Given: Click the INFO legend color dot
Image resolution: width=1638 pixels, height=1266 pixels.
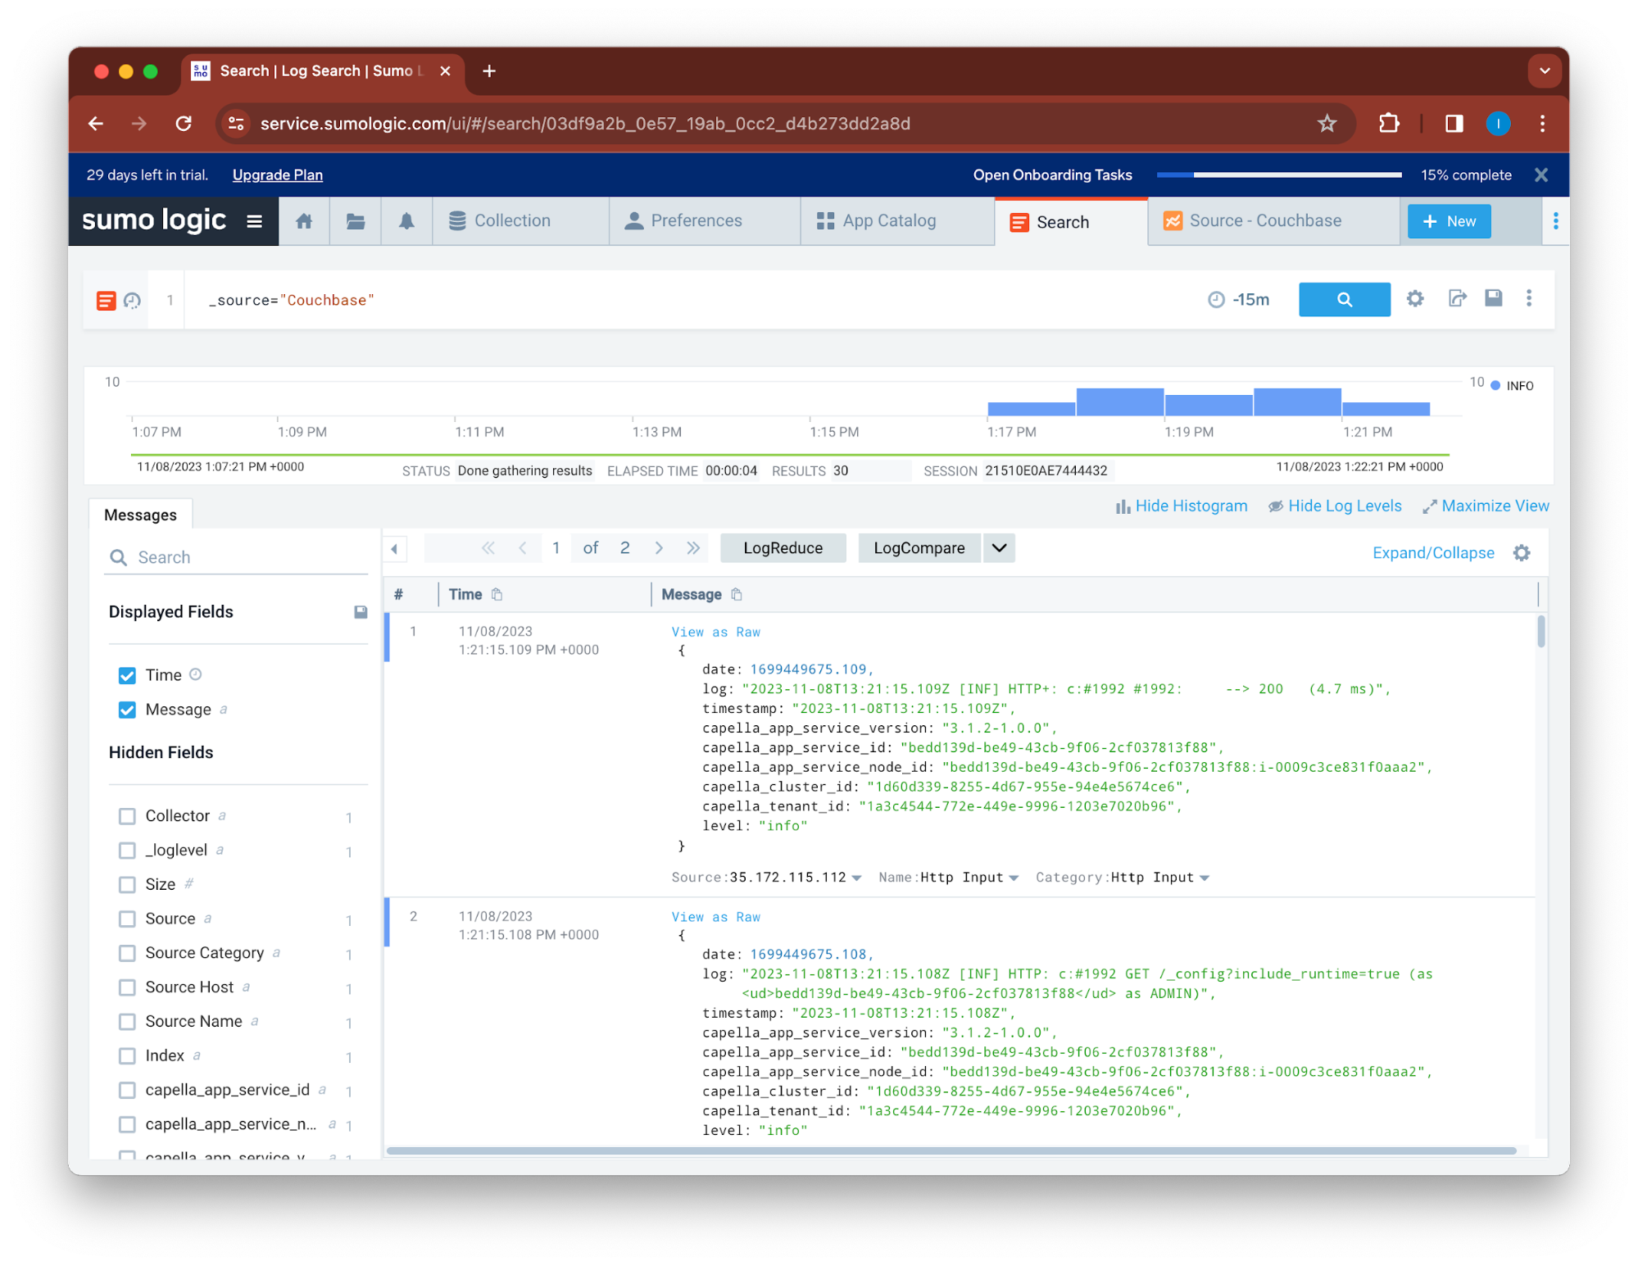Looking at the screenshot, I should click(x=1495, y=386).
